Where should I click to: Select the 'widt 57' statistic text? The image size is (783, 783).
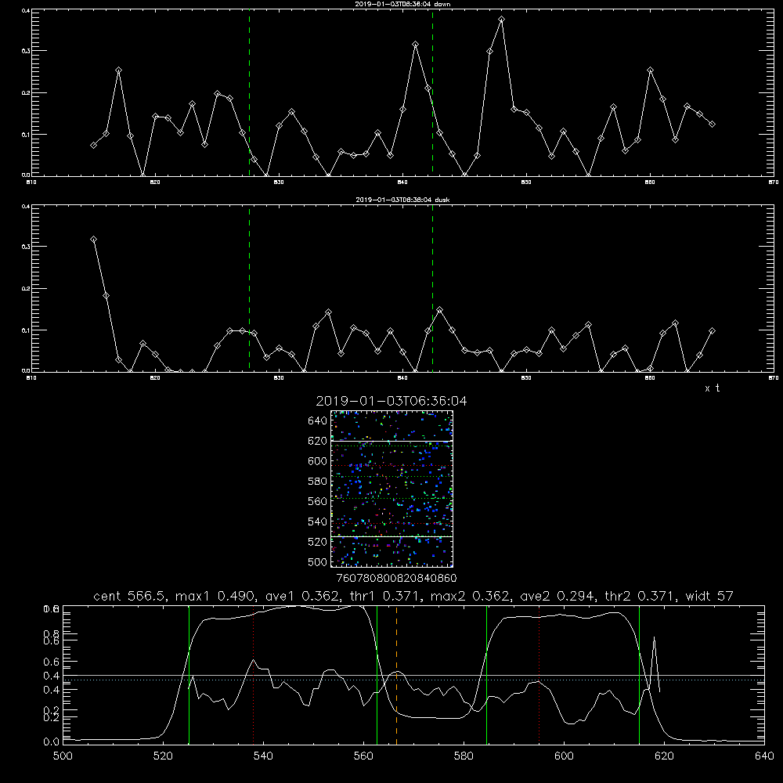tap(709, 596)
